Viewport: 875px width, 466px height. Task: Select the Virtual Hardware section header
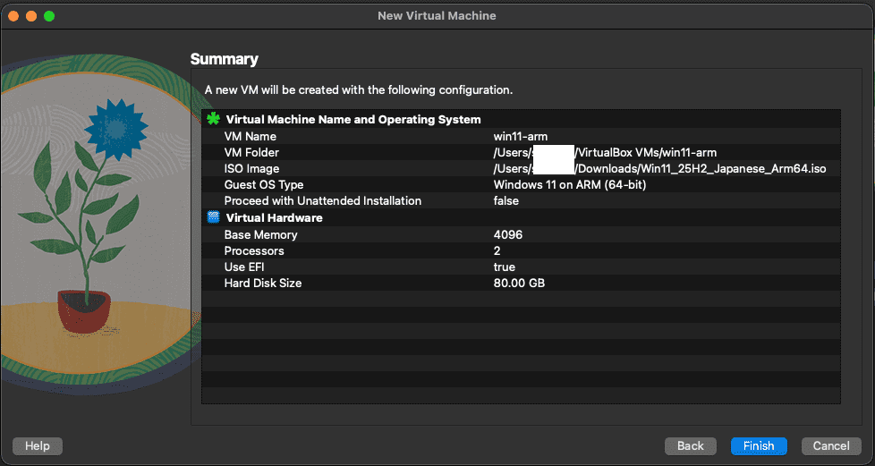click(274, 217)
